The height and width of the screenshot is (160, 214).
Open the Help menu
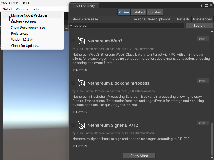coord(35,9)
